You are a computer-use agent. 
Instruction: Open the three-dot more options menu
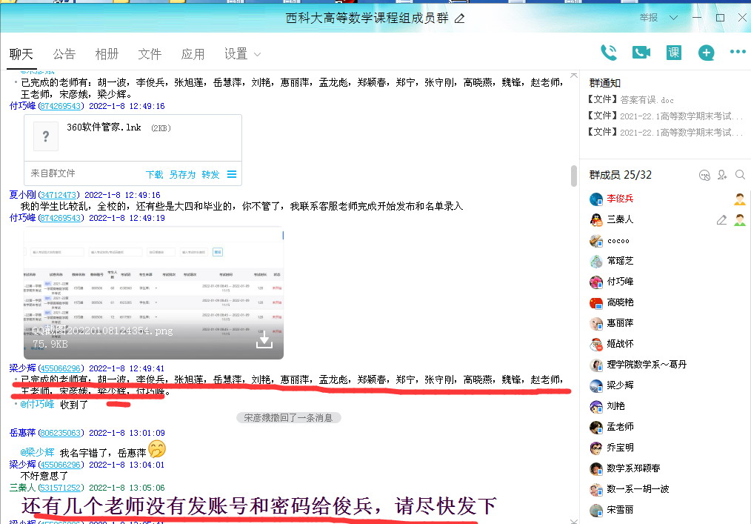(738, 53)
